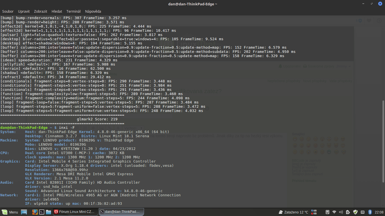Open the Upravit menu
Screen dimensions: 385x216
(x=24, y=11)
